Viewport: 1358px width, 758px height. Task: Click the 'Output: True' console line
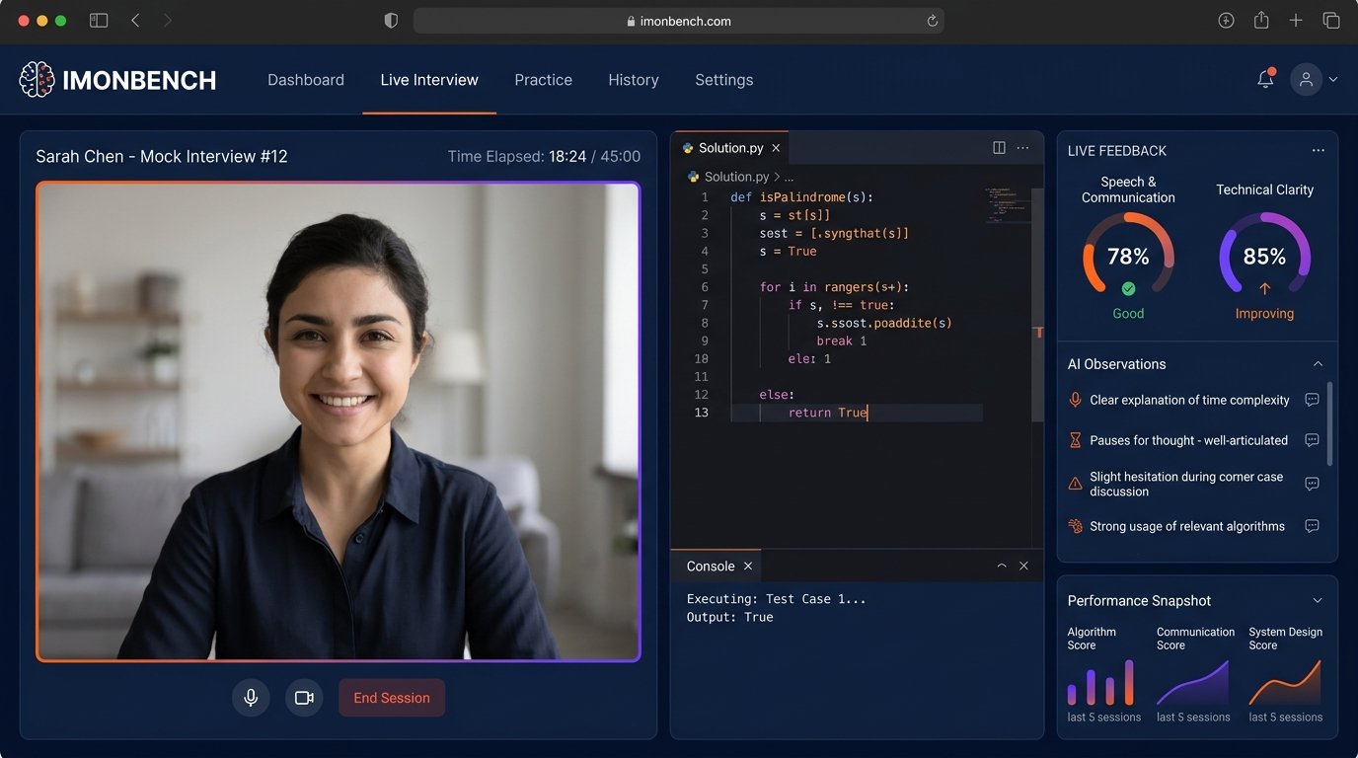(x=730, y=617)
